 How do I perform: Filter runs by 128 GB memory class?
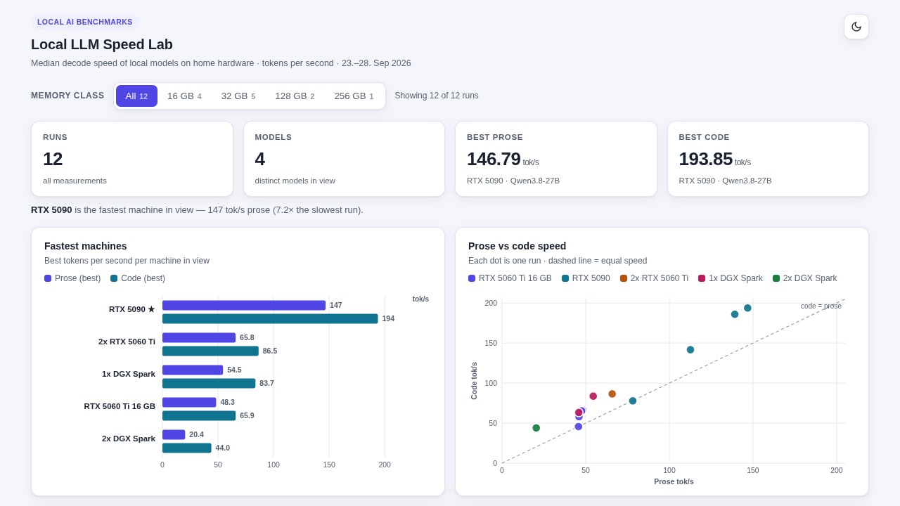pyautogui.click(x=295, y=96)
